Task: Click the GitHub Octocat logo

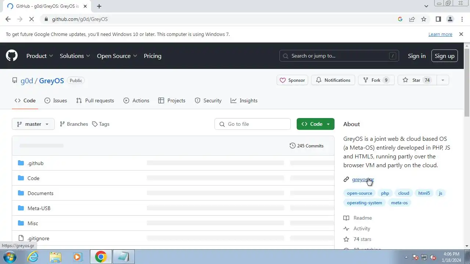Action: [x=12, y=56]
